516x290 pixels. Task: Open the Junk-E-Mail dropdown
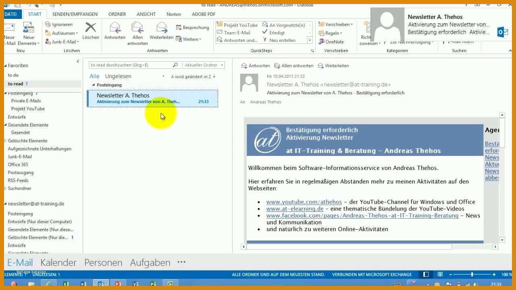62,41
